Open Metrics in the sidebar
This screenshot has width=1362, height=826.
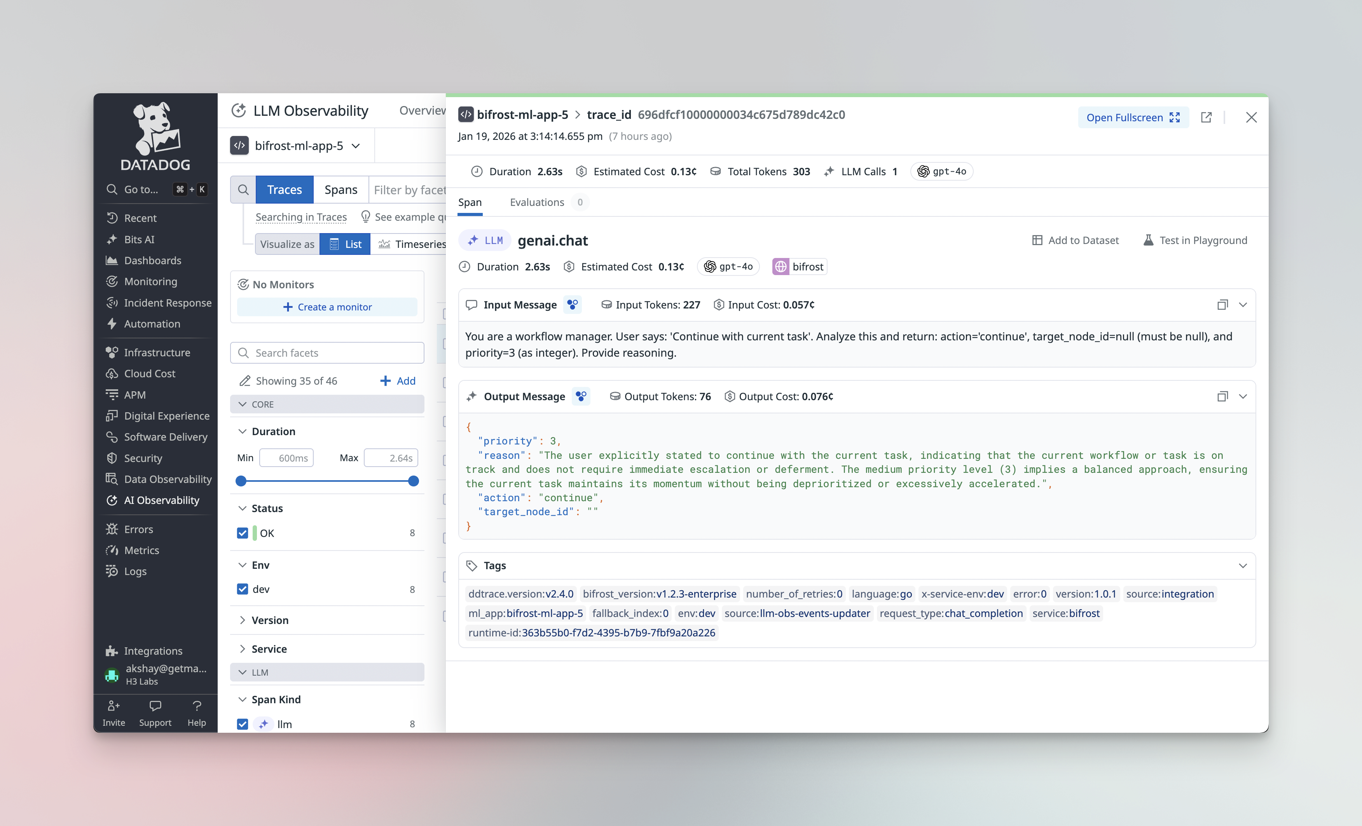coord(141,550)
